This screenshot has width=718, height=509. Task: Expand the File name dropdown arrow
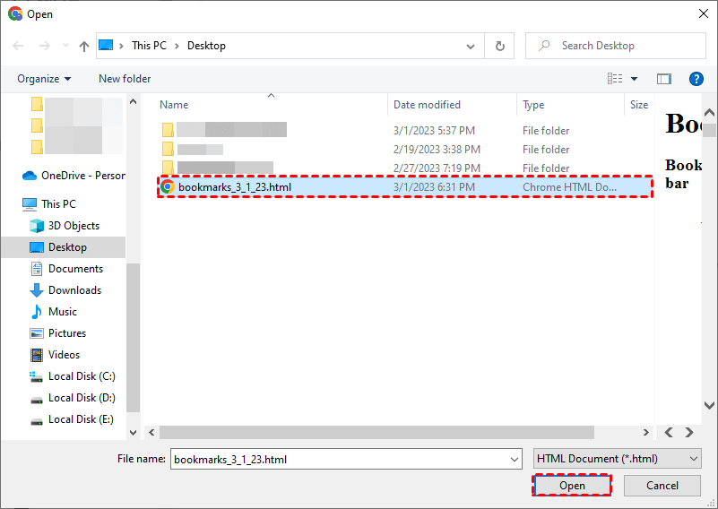[x=515, y=460]
